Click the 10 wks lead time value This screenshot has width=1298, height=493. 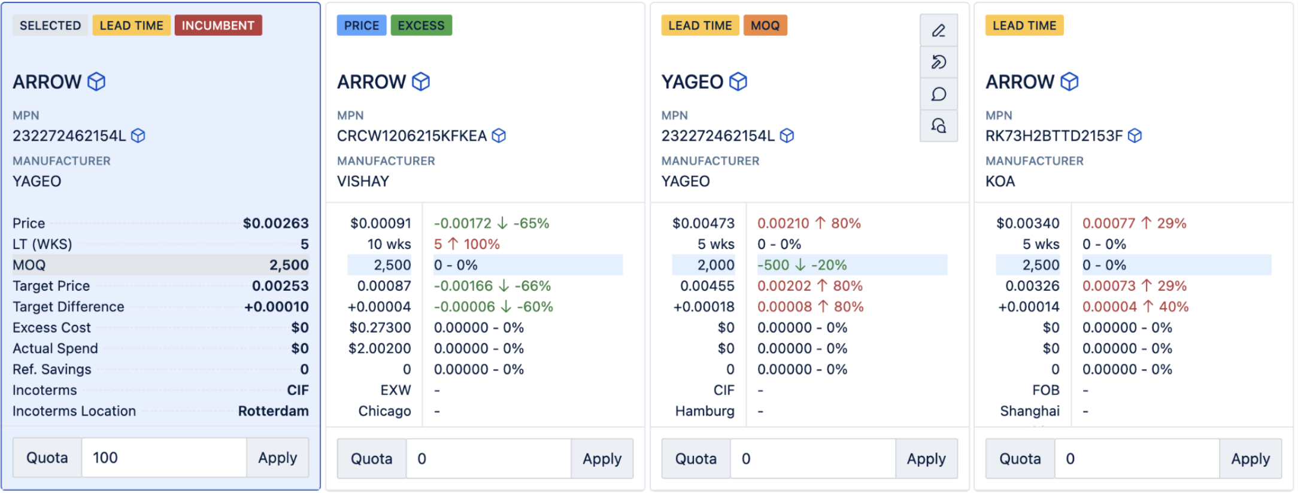click(389, 244)
